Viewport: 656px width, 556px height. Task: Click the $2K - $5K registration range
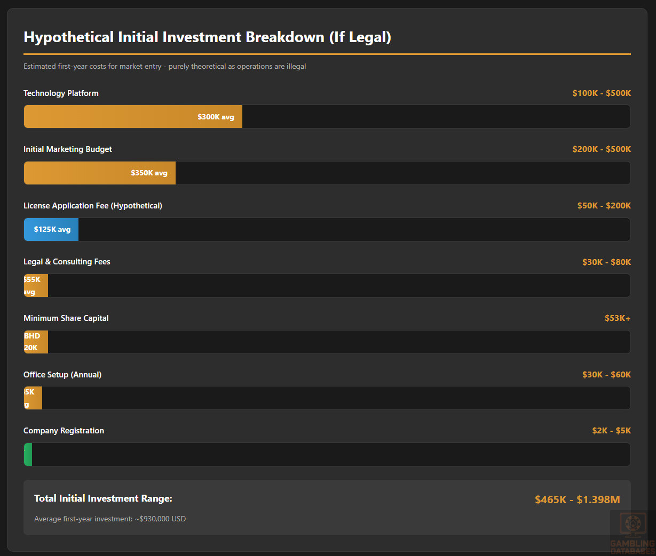pos(611,431)
